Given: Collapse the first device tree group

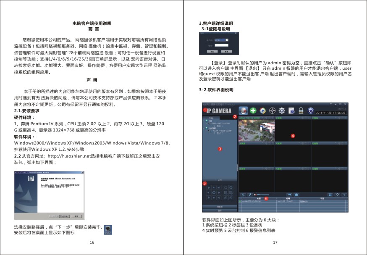Looking at the screenshot, I should pyautogui.click(x=204, y=121).
